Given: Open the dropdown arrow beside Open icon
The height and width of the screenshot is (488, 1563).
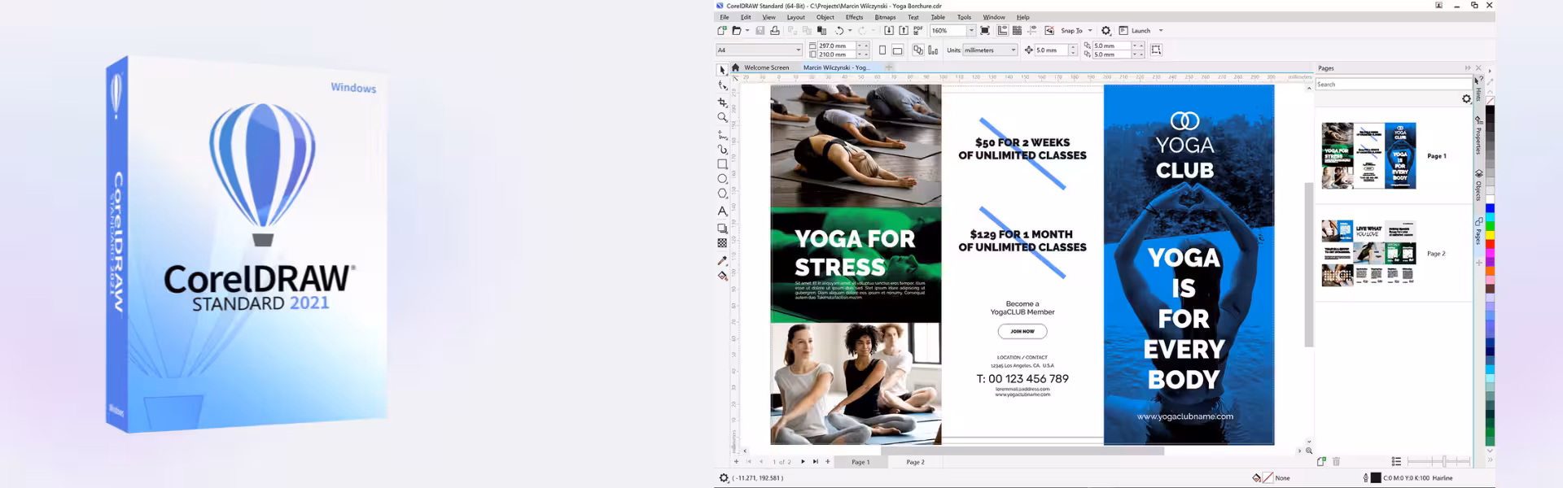Looking at the screenshot, I should (747, 31).
